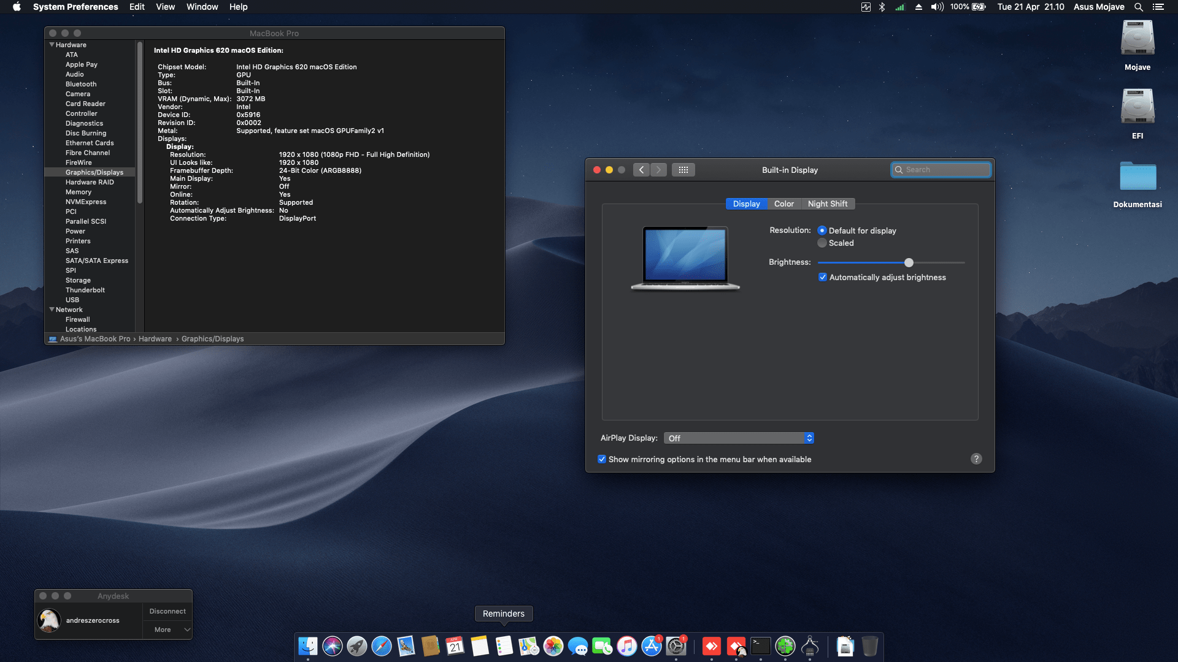This screenshot has height=662, width=1178.
Task: Open Messages bubble icon in dock
Action: [x=578, y=646]
